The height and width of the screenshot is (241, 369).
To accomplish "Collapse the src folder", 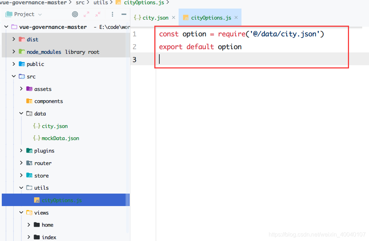I will (x=14, y=76).
